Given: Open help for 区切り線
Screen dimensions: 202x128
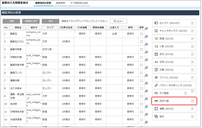Looking at the screenshot, I should click(x=192, y=101).
